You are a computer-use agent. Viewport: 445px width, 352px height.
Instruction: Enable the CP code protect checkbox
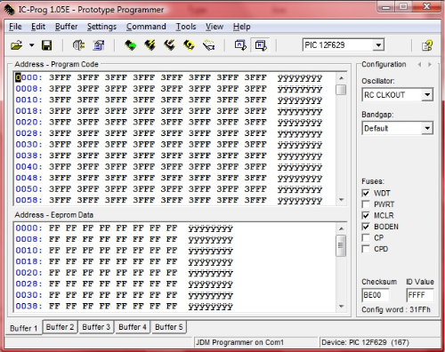(366, 238)
